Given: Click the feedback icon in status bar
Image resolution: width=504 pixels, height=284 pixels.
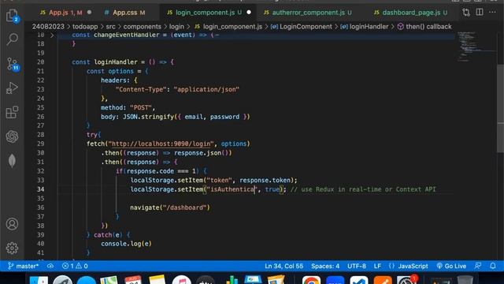Looking at the screenshot, I should (x=478, y=266).
